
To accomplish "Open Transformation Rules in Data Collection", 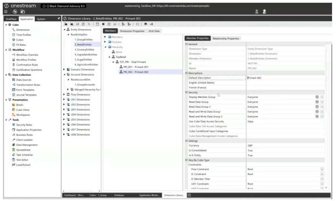I will point(28,85).
